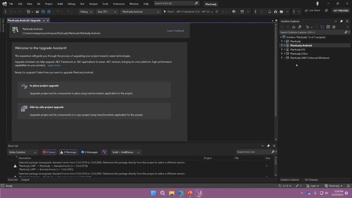Switch to the Git Changes tab
The width and height of the screenshot is (352, 198).
[x=311, y=180]
